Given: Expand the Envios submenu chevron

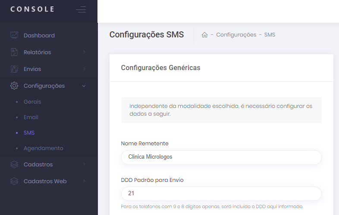Looking at the screenshot, I should (84, 69).
